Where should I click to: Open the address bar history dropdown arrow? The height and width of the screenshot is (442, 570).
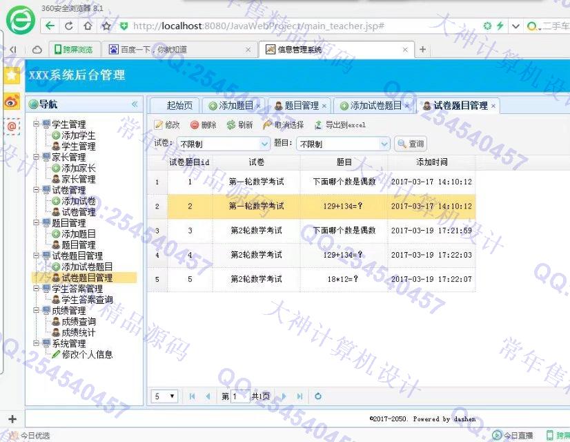[515, 26]
